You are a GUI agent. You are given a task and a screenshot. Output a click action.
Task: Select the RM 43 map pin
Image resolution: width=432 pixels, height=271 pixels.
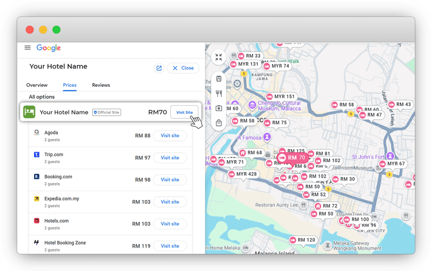(400, 105)
